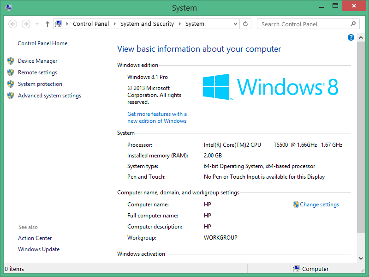Select System and Security breadcrumb
Screen dimensions: 369x277
pos(147,24)
